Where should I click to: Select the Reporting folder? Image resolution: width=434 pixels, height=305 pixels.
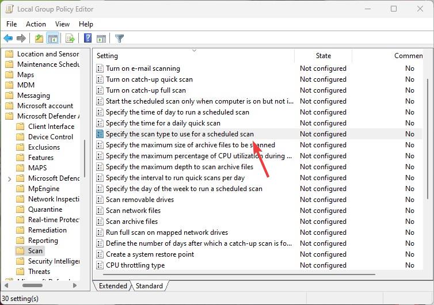[43, 240]
